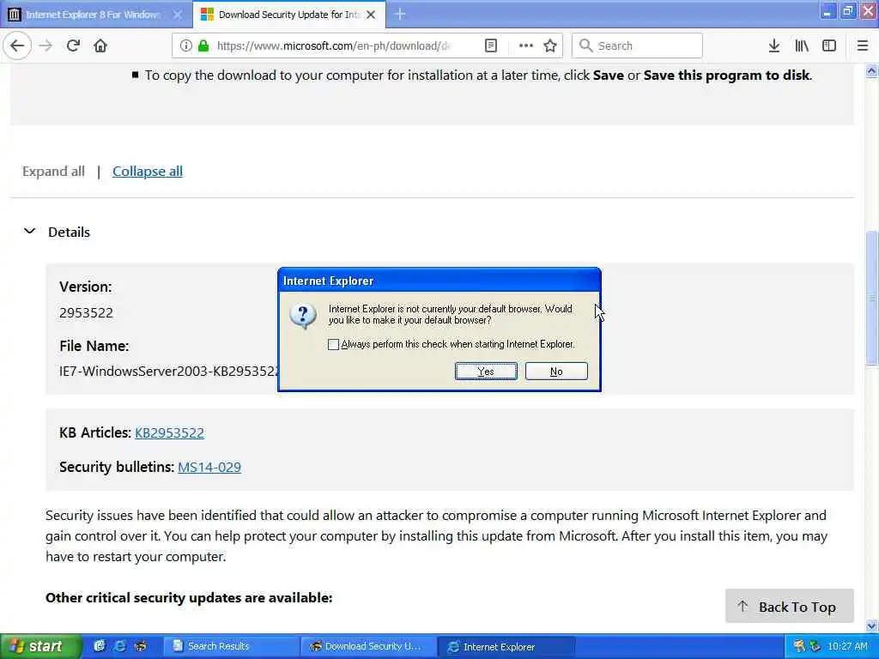Close the Internet Explorer 8 For Windows tab
879x659 pixels.
(x=177, y=15)
